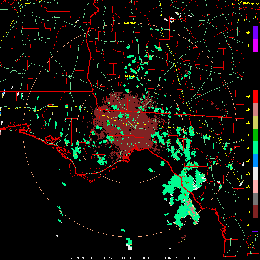
Task: Click the BI legend label
Action: click(x=248, y=212)
